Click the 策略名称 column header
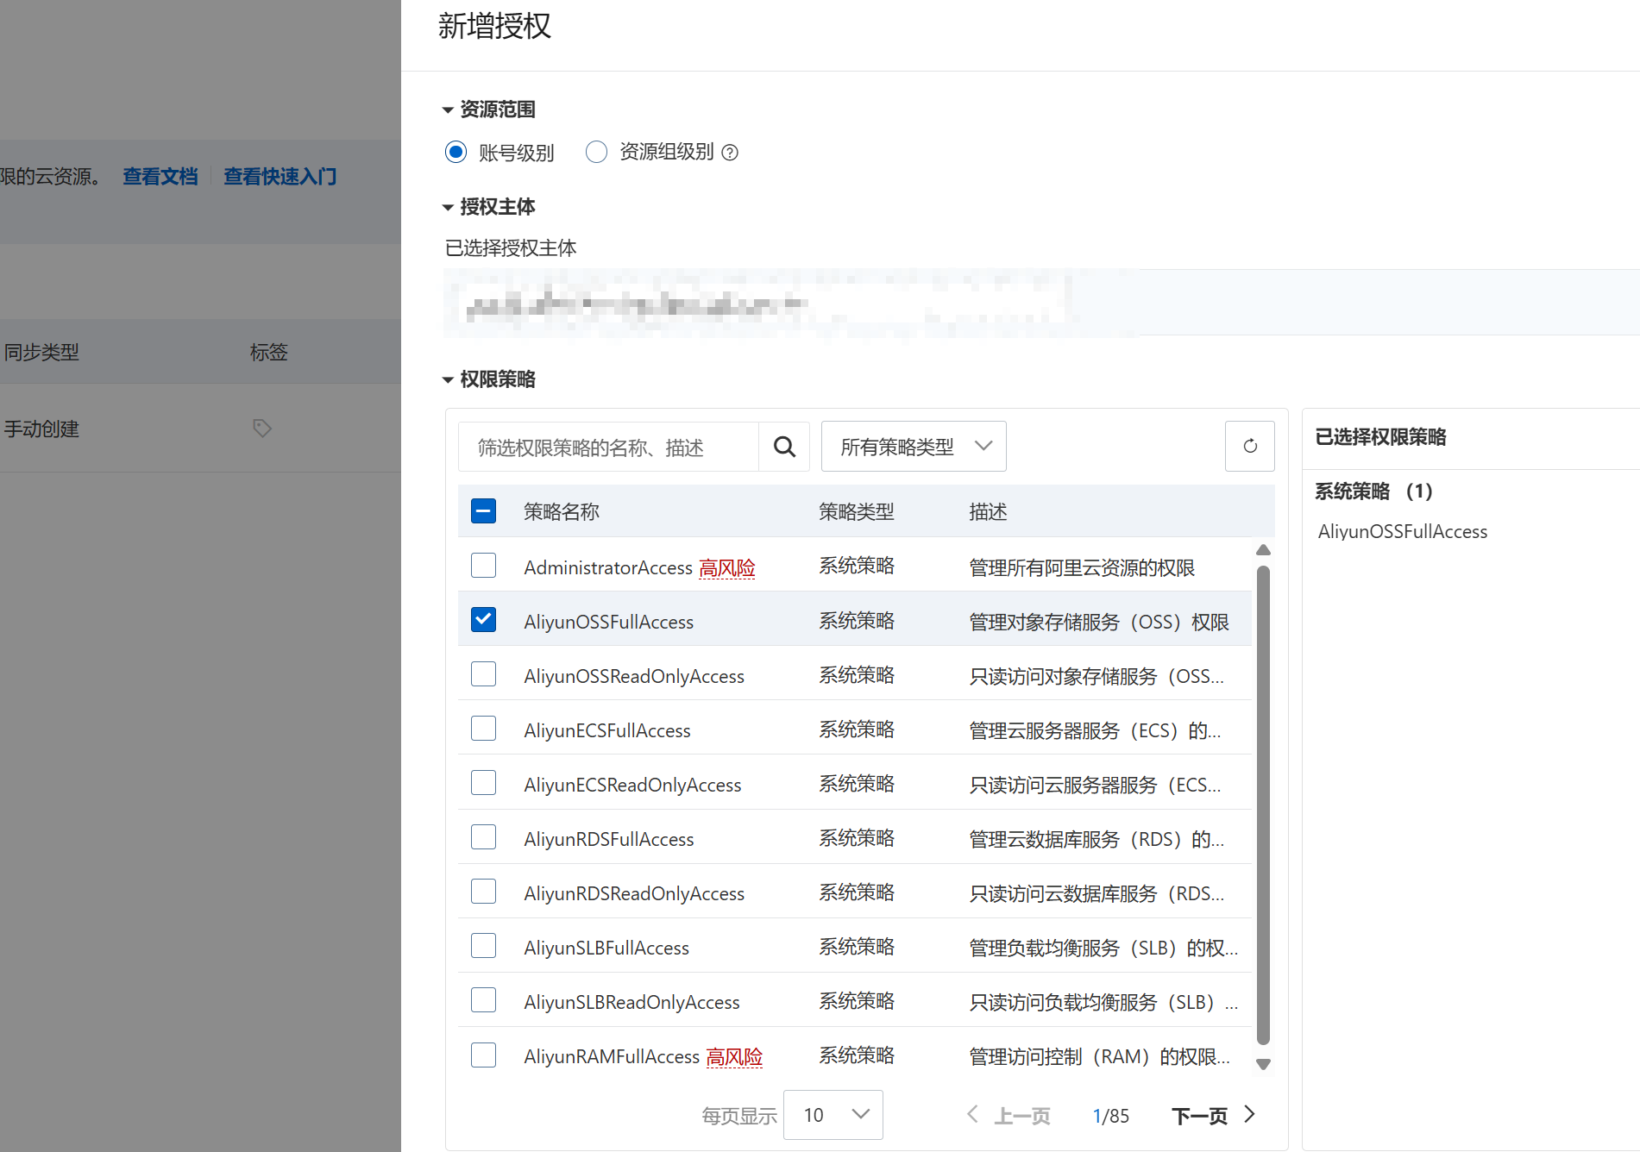 (x=562, y=512)
